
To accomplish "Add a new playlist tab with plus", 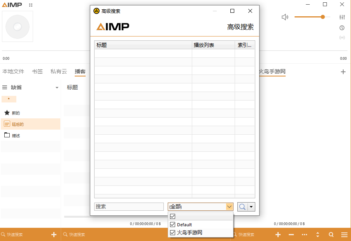I will click(343, 72).
